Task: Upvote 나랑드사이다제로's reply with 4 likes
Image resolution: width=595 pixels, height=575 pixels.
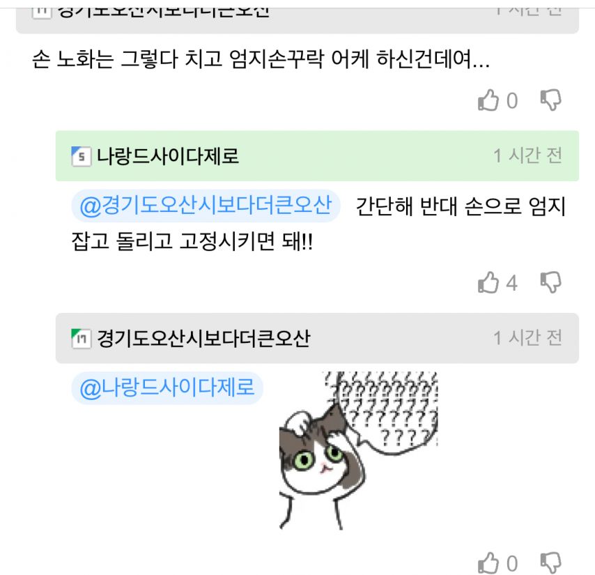Action: pyautogui.click(x=488, y=282)
